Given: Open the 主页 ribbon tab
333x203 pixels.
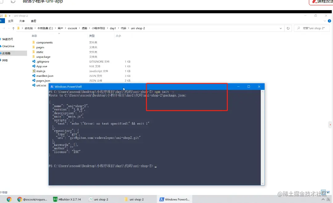Looking at the screenshot, I should (10, 21).
